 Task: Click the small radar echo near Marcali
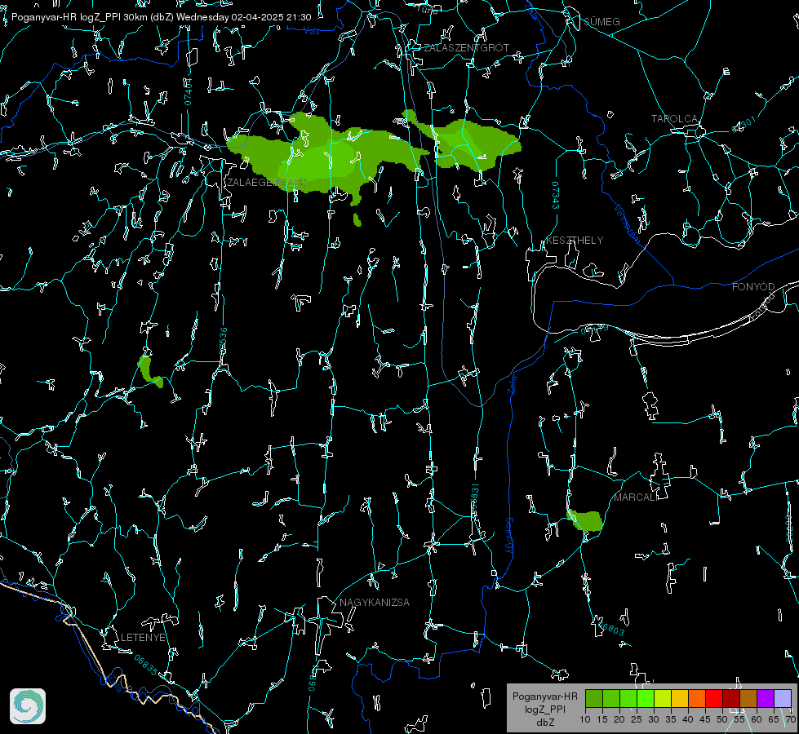(585, 520)
